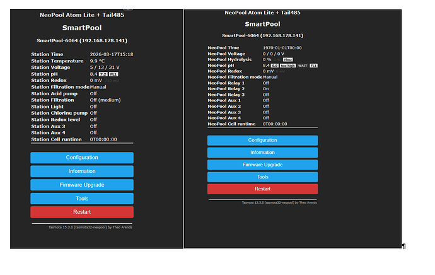The width and height of the screenshot is (435, 275).
Task: Click the 'NeoPool Filtration mode' label
Action: [235, 77]
